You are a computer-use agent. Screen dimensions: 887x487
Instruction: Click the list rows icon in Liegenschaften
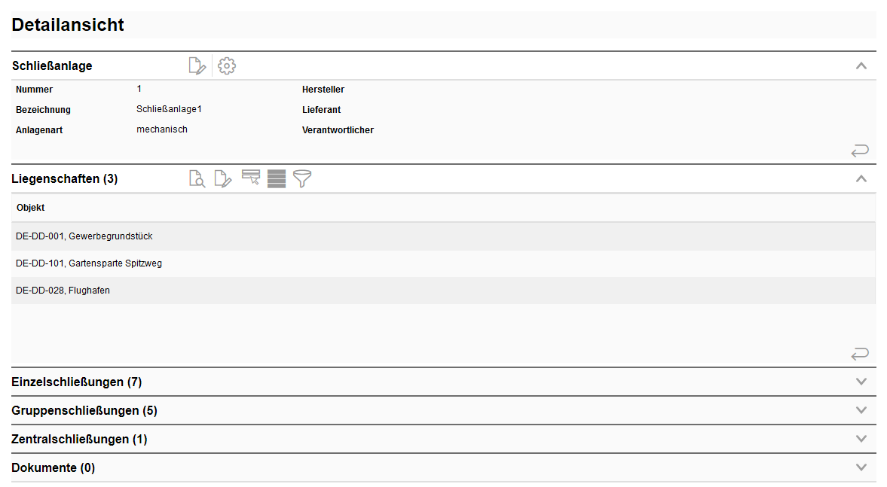(277, 179)
